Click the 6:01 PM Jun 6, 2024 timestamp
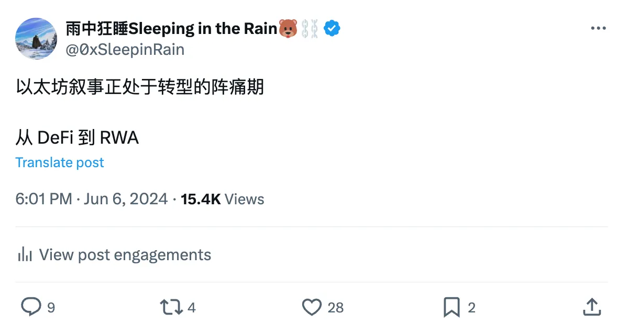This screenshot has height=326, width=617. (x=92, y=199)
